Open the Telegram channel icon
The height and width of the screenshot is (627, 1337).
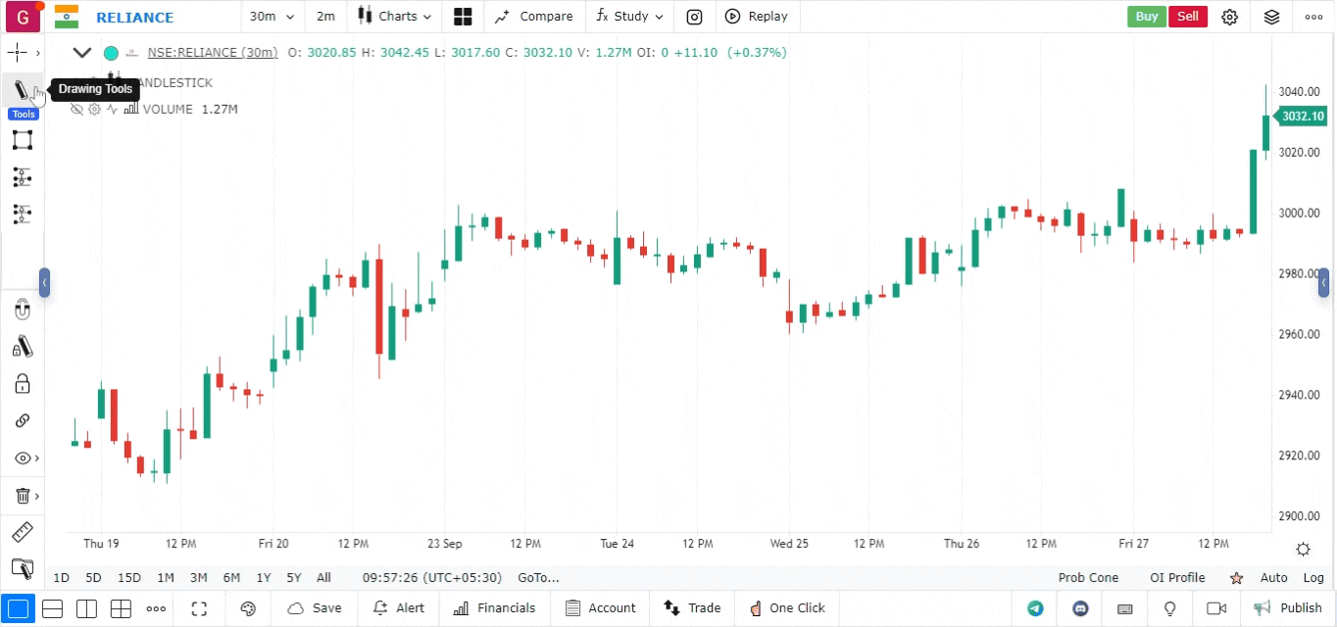pos(1035,608)
